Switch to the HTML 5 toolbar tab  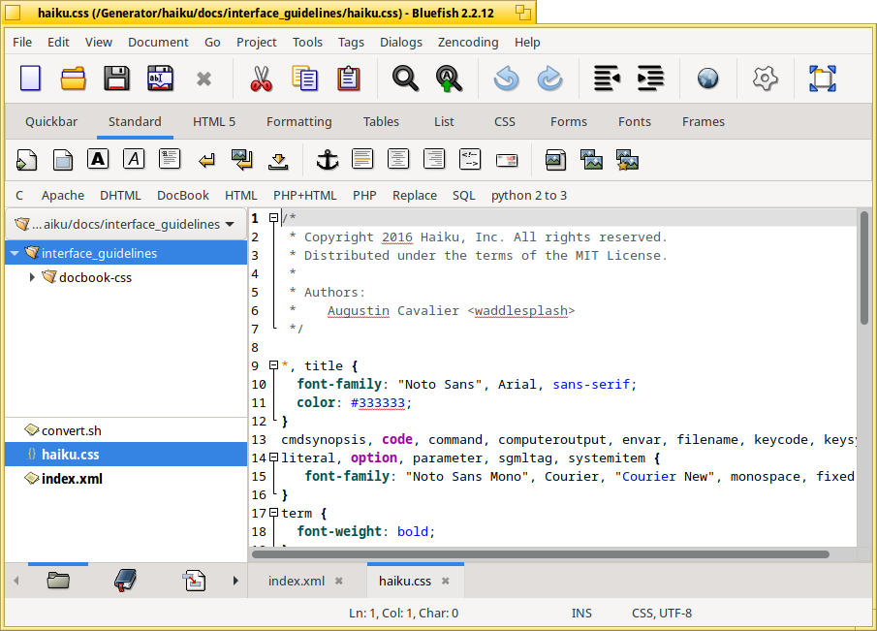point(214,122)
